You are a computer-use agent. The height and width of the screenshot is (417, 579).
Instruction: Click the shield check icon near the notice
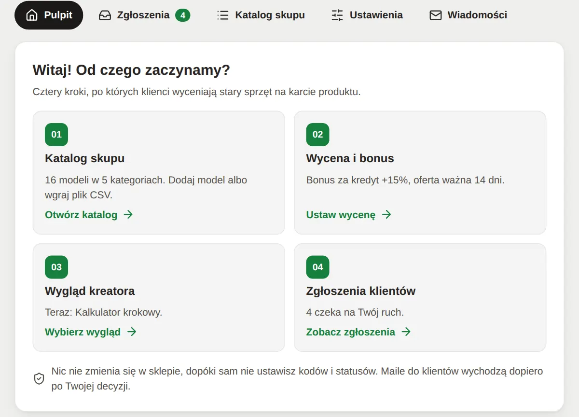click(39, 379)
